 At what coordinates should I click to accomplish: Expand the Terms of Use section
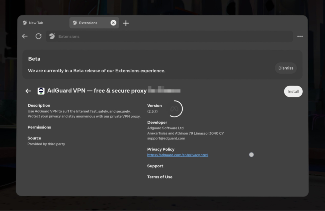click(160, 177)
